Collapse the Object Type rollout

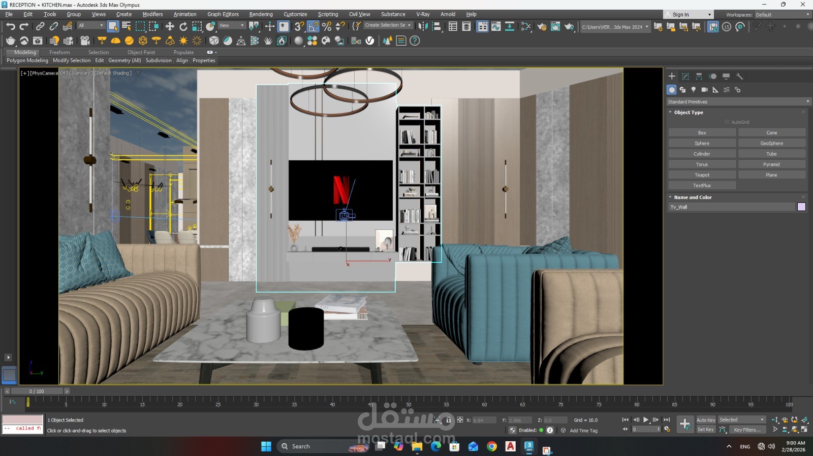[689, 113]
